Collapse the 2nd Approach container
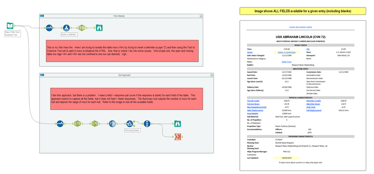The height and width of the screenshot is (174, 374). tap(212, 75)
